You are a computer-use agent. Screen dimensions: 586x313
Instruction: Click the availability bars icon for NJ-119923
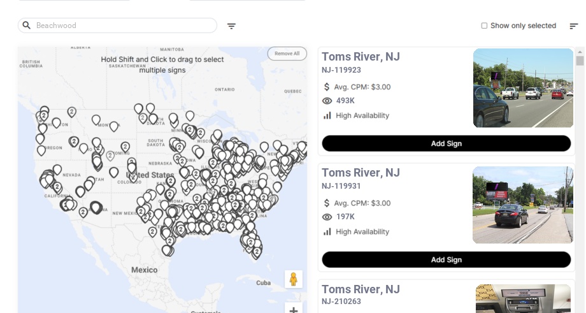click(327, 115)
